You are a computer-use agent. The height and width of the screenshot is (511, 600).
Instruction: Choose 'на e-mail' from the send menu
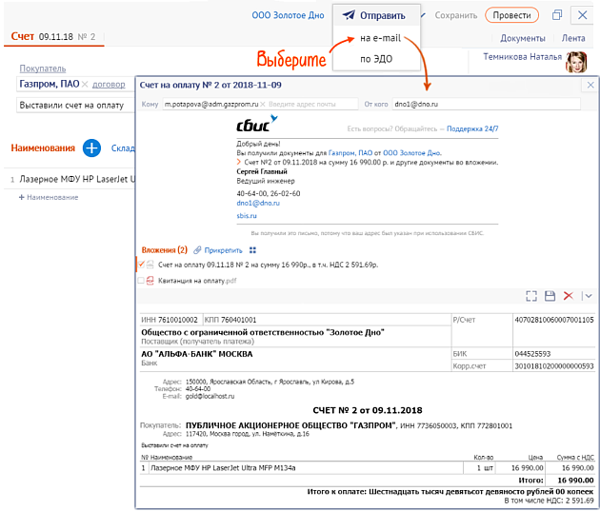point(380,38)
